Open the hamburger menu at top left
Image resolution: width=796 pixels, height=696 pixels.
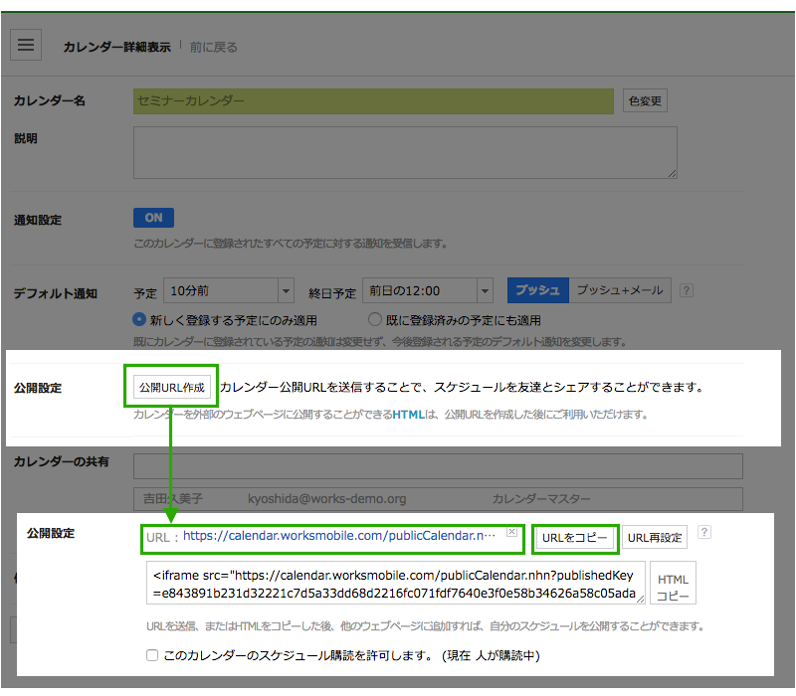(x=26, y=46)
